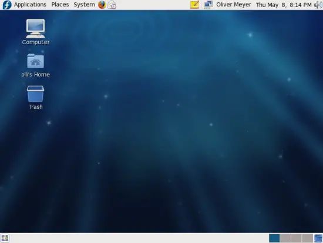Expand the Oliver Meyer user menu
This screenshot has height=243, width=323.
tap(234, 5)
